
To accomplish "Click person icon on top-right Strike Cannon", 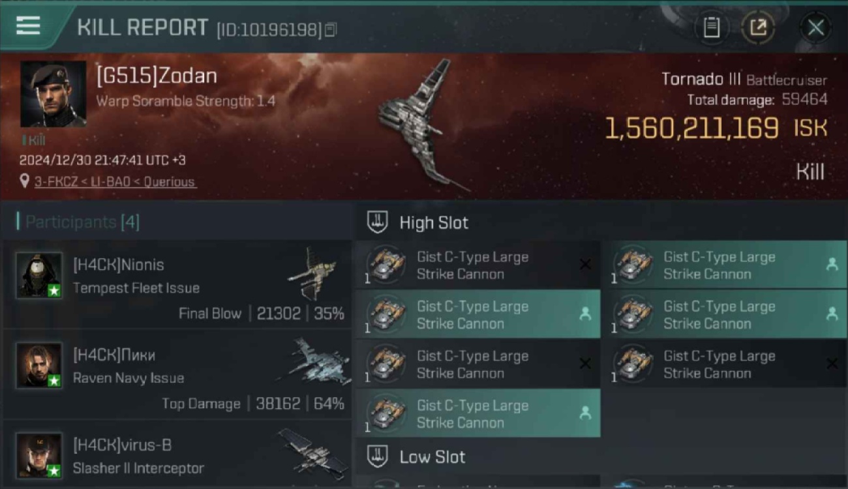I will pyautogui.click(x=832, y=265).
